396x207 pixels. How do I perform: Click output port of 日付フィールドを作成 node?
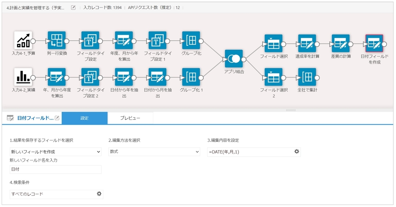tap(385, 44)
